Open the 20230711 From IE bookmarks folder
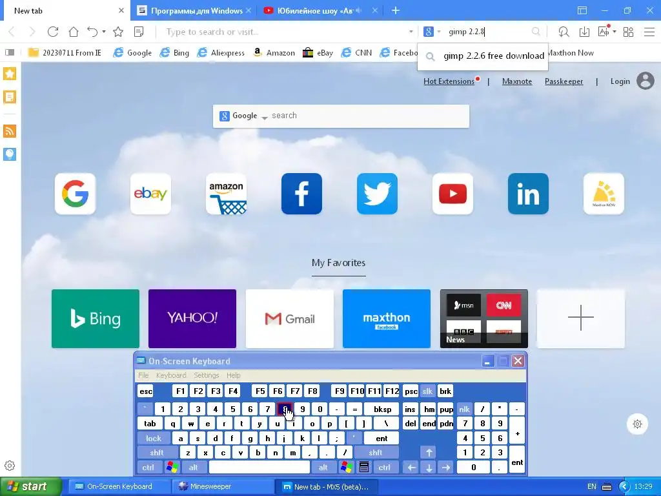Image resolution: width=661 pixels, height=496 pixels. (x=65, y=52)
